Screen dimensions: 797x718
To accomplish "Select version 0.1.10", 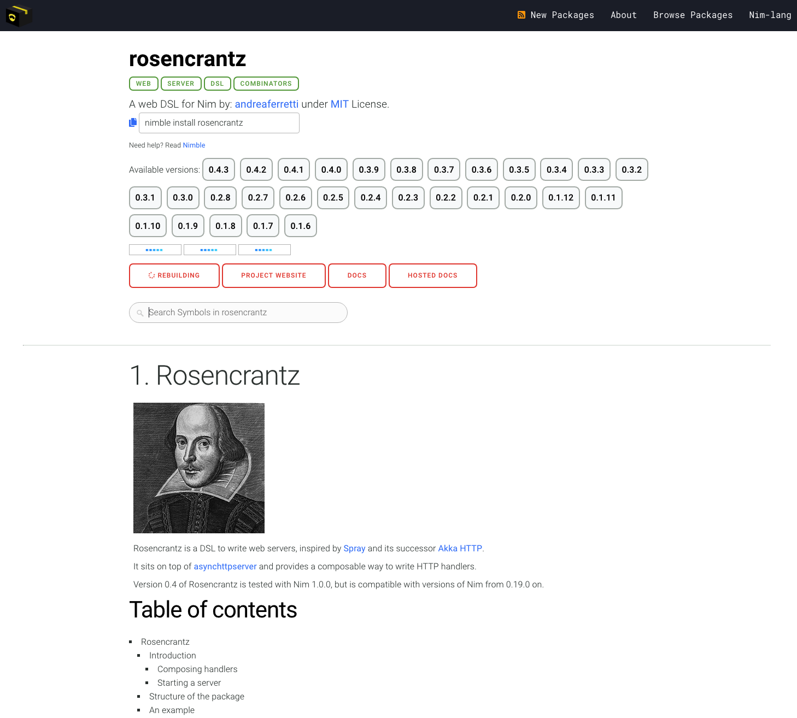I will coord(148,226).
